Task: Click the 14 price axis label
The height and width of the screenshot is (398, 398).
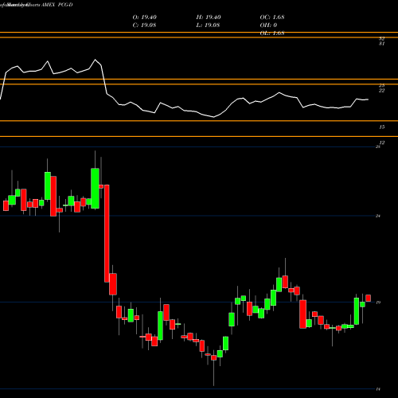Action: pos(378,389)
